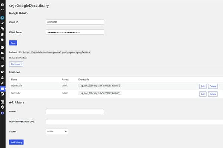Viewport: 223px width, 148px height.
Task: Focus the Client ID input field
Action: click(75, 22)
